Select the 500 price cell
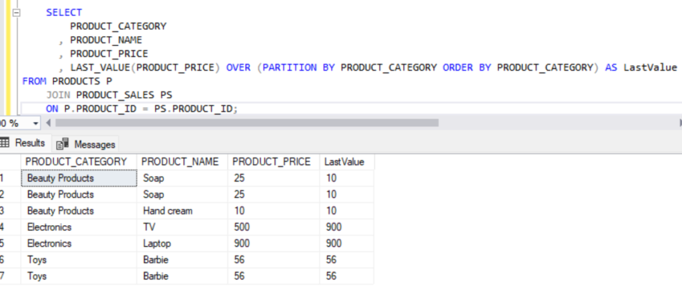Viewport: 682px width, 291px height. pyautogui.click(x=242, y=227)
